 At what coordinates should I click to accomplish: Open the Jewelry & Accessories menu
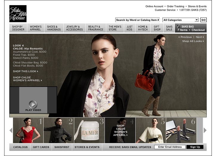[74, 28]
